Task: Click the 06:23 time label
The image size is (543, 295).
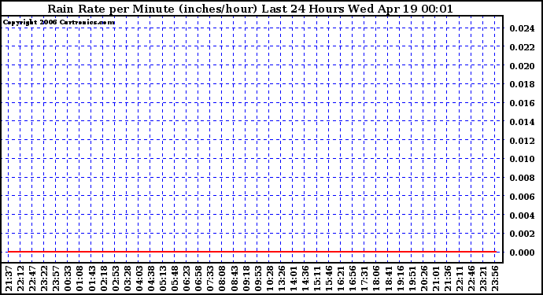Action: (x=187, y=278)
